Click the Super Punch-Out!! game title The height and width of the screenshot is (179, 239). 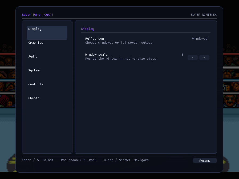(38, 15)
